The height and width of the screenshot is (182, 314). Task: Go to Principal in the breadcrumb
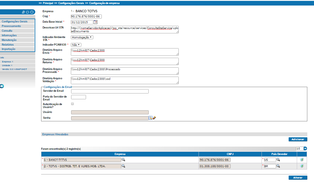pyautogui.click(x=48, y=3)
